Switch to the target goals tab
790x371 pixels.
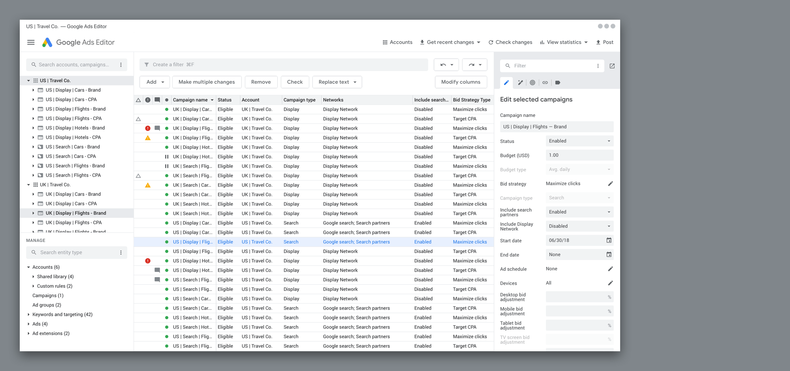pyautogui.click(x=532, y=82)
